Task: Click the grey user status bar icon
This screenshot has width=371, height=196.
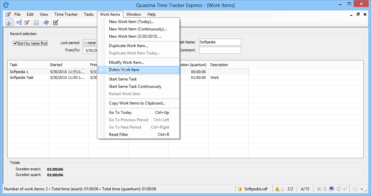Action: point(325,189)
